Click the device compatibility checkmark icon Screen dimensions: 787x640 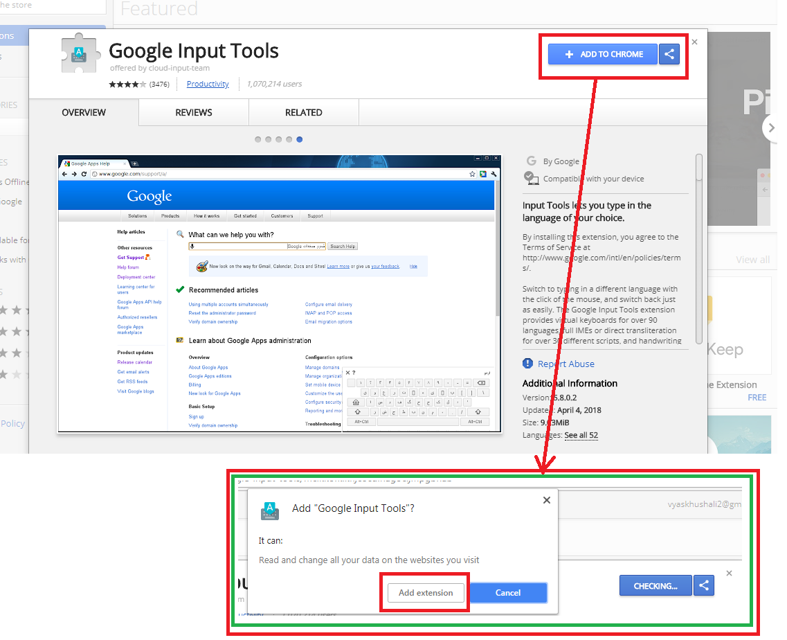[x=531, y=178]
